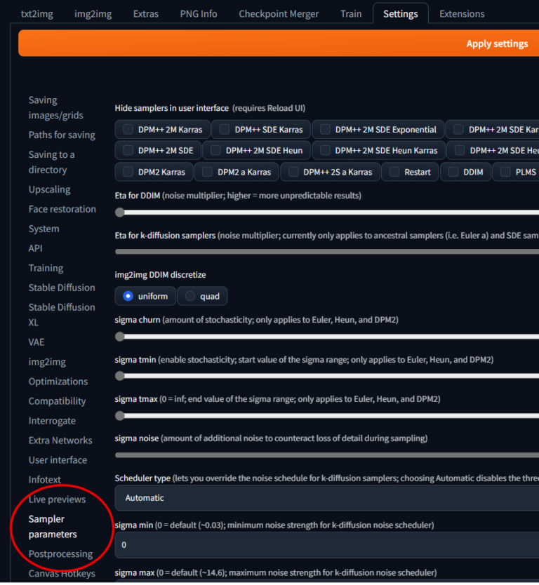Open the Extensions tab

(461, 14)
